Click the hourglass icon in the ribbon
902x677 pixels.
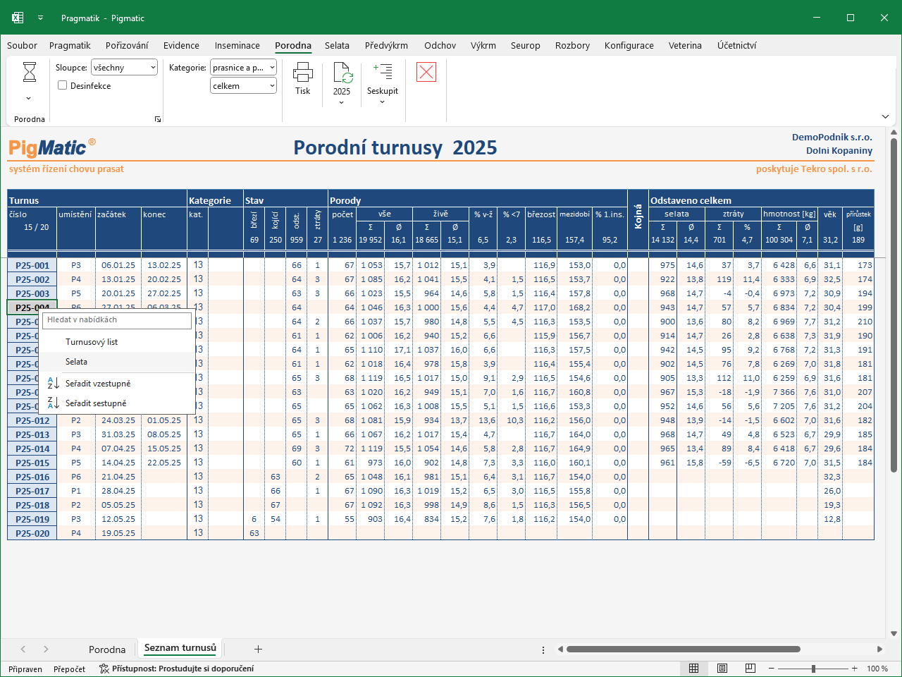30,72
